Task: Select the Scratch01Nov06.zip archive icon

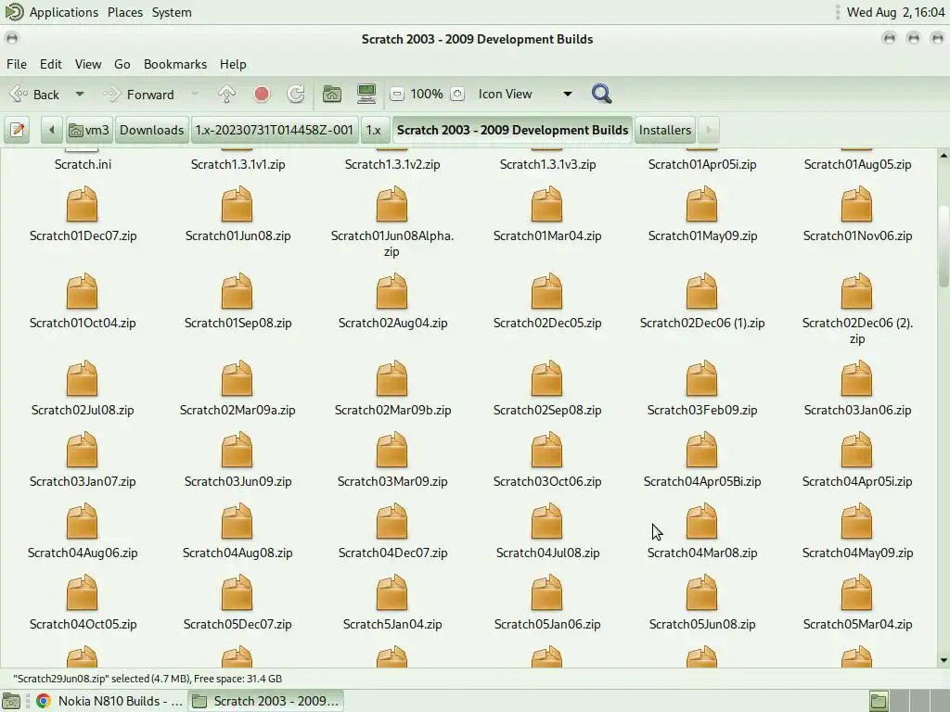Action: tap(857, 205)
